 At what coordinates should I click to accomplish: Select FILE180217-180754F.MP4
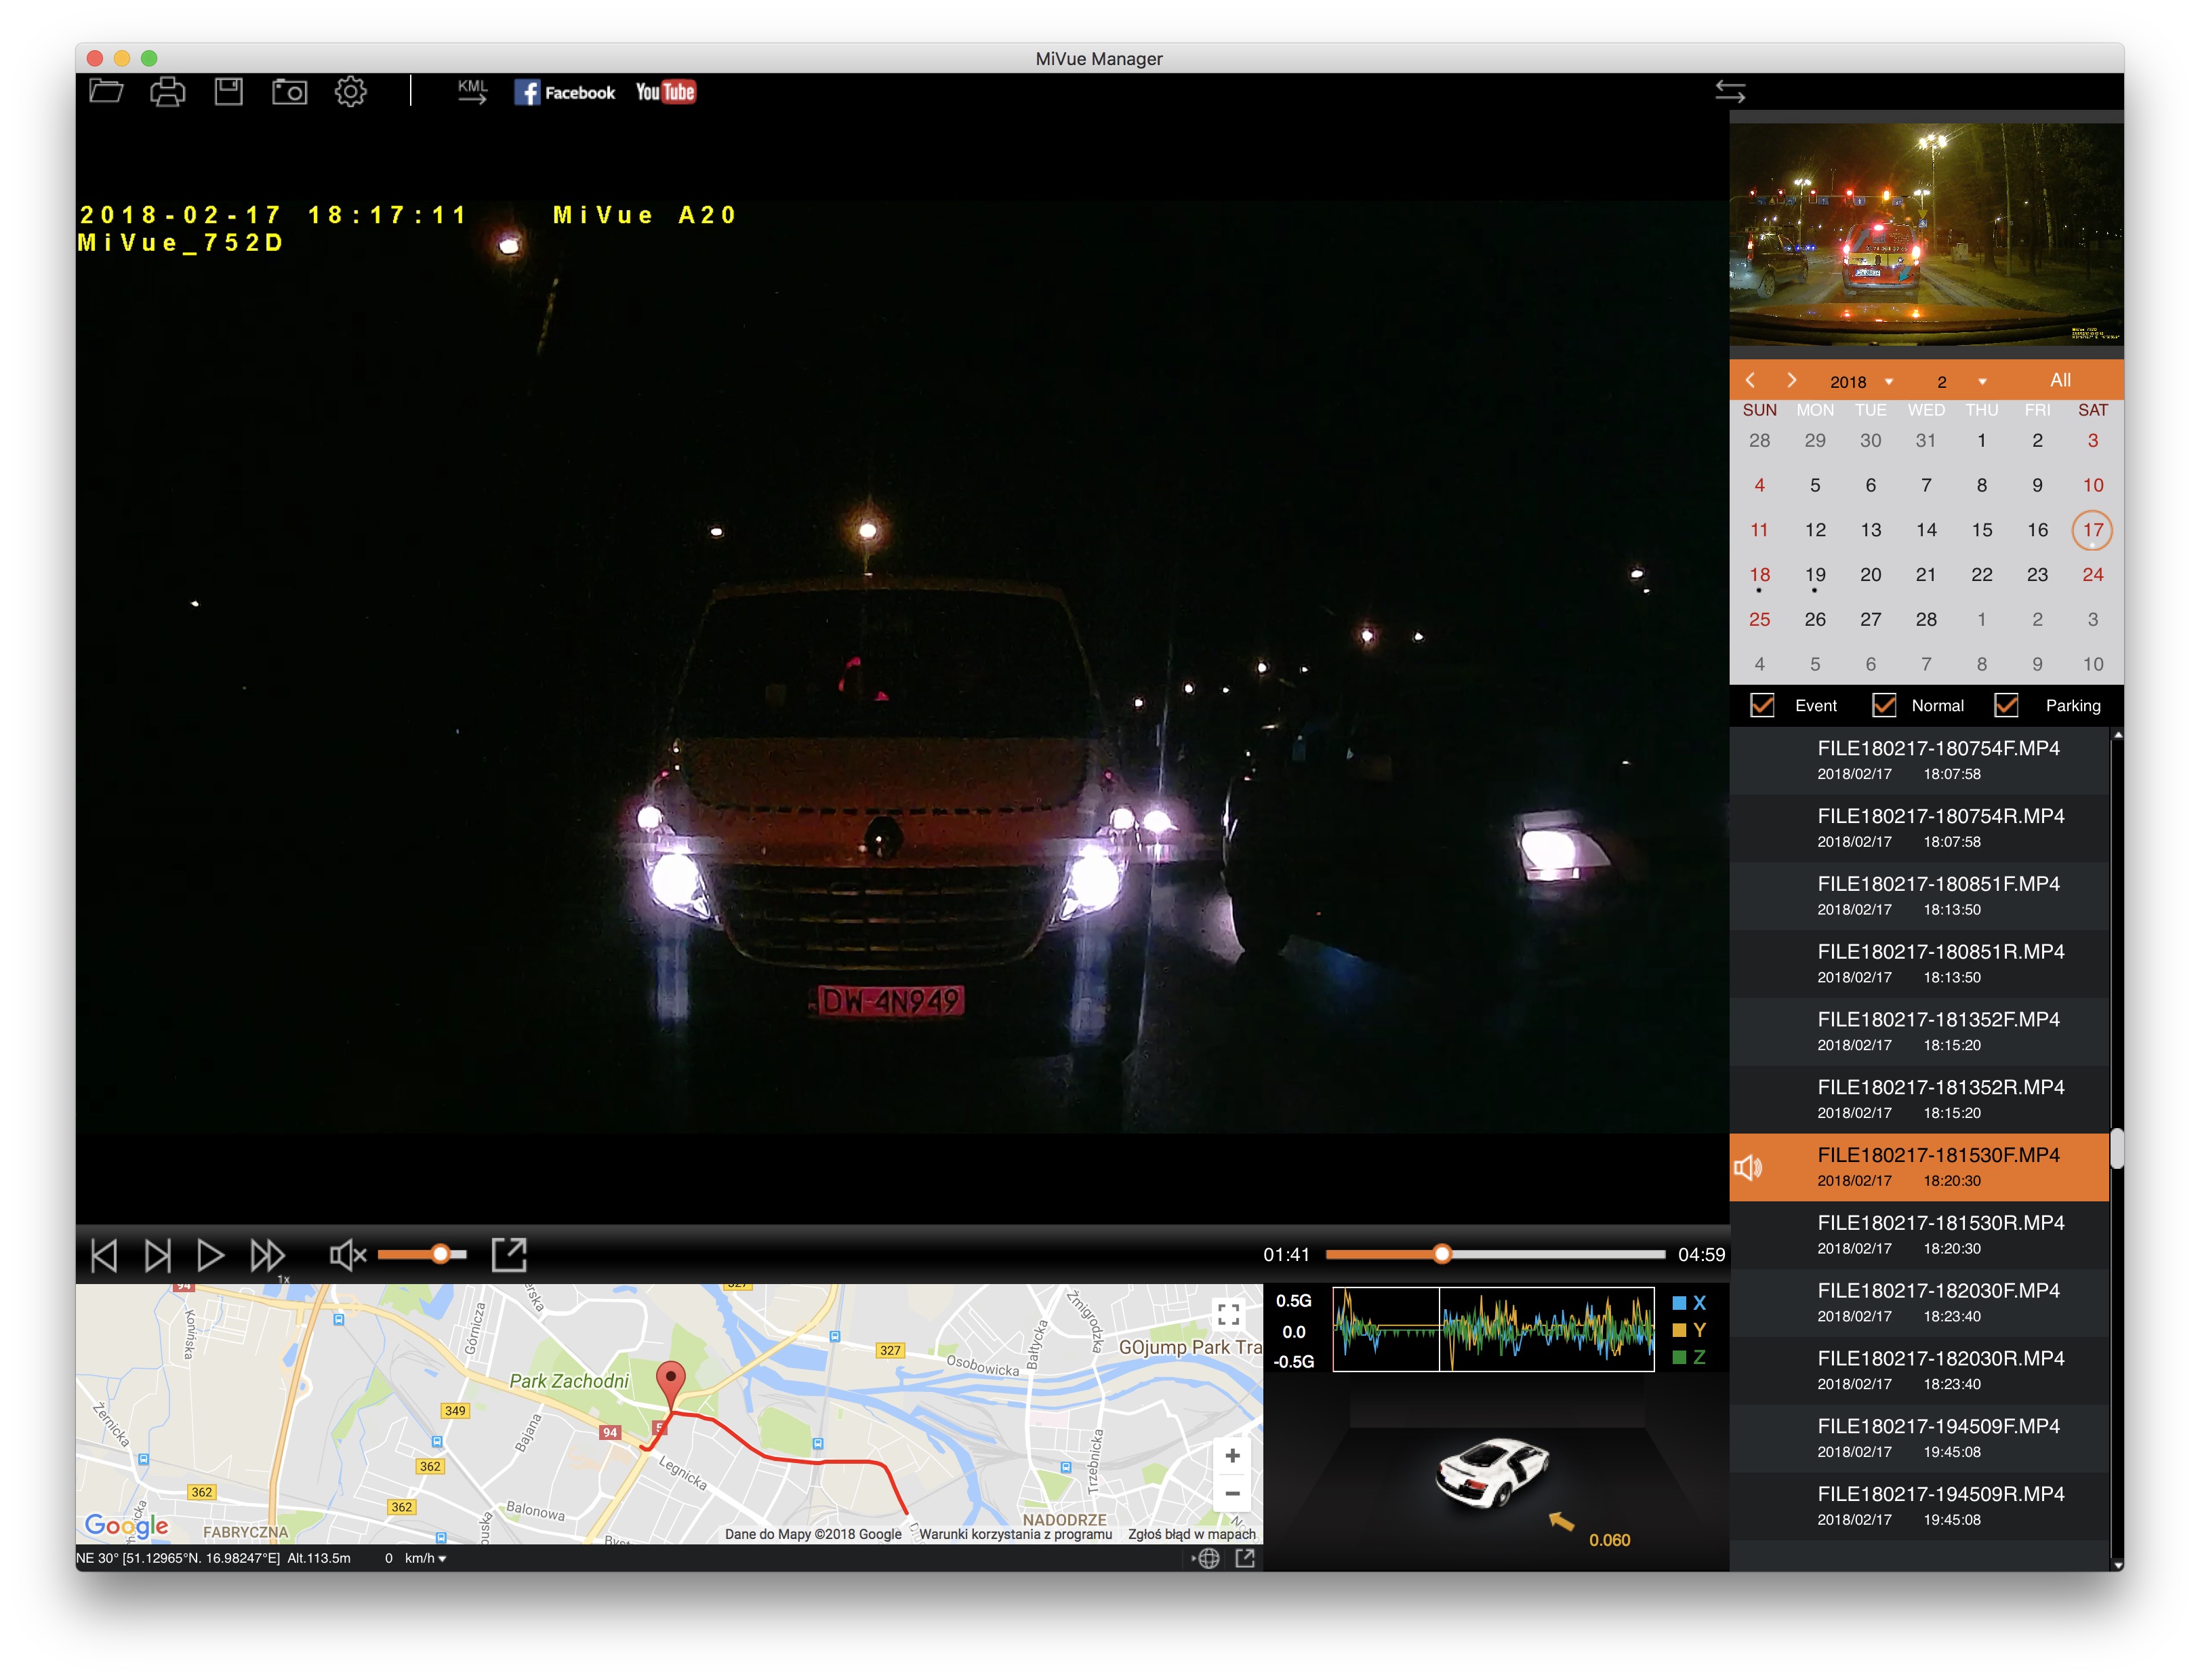(x=1919, y=760)
